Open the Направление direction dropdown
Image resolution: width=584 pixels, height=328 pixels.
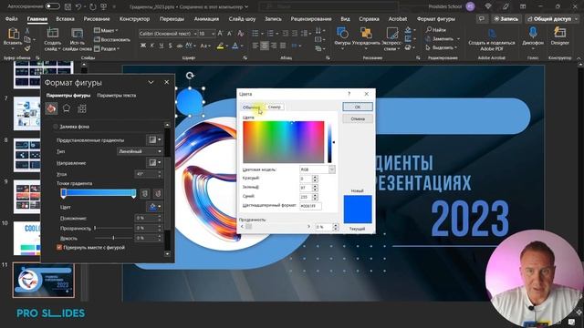[154, 162]
